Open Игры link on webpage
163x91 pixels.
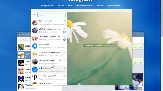(x=71, y=6)
